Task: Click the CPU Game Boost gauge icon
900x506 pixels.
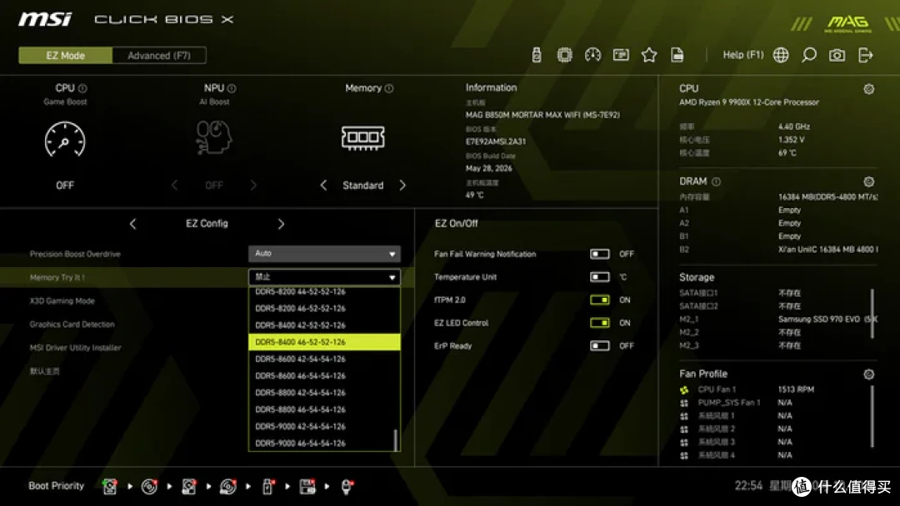Action: click(x=65, y=139)
